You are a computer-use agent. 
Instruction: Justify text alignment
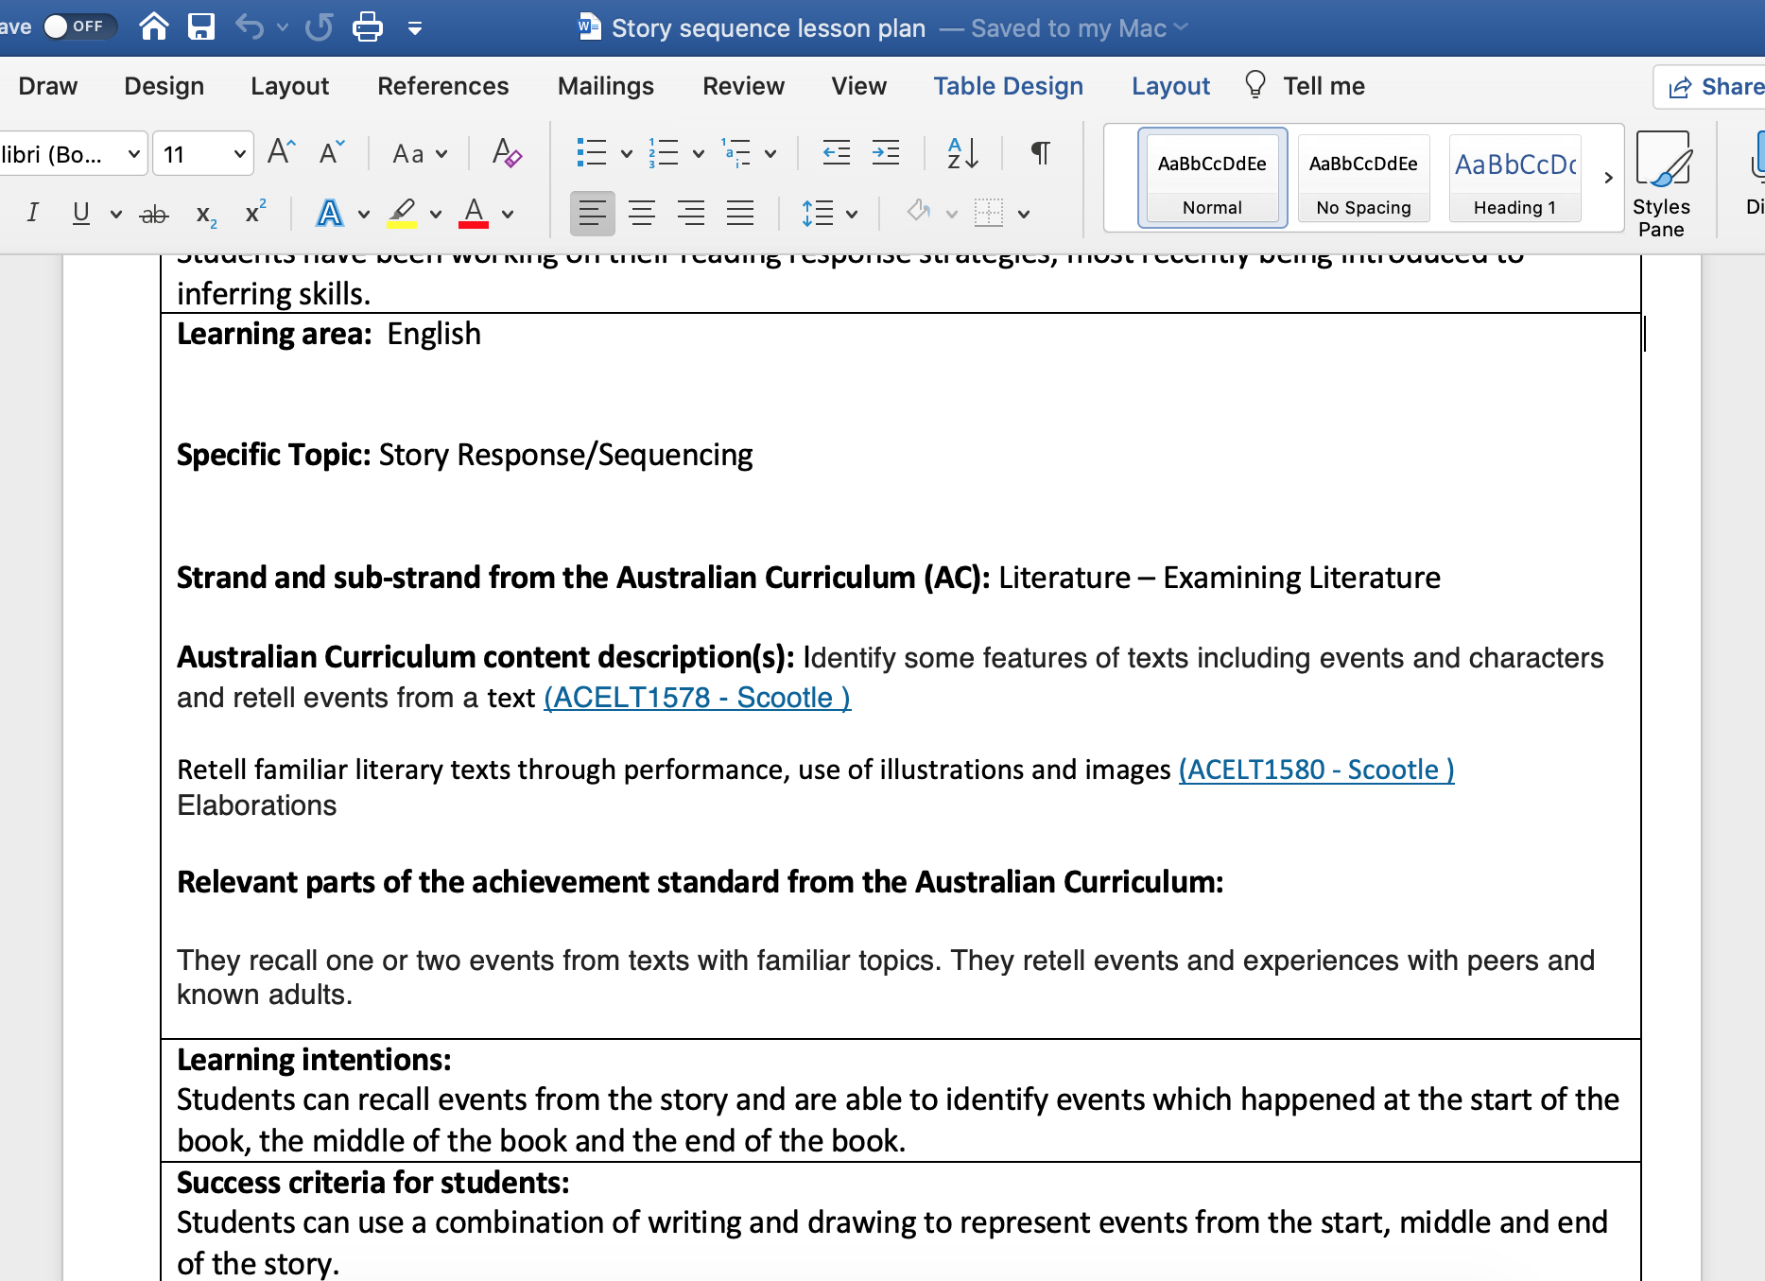coord(740,213)
